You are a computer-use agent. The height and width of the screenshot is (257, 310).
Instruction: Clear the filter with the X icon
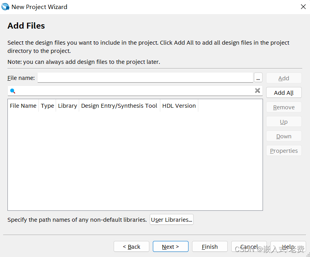pyautogui.click(x=257, y=91)
